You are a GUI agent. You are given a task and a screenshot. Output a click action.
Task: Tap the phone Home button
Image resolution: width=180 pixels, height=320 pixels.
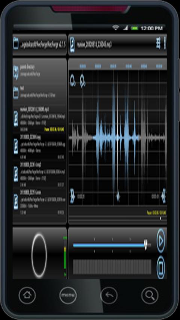coord(27,295)
